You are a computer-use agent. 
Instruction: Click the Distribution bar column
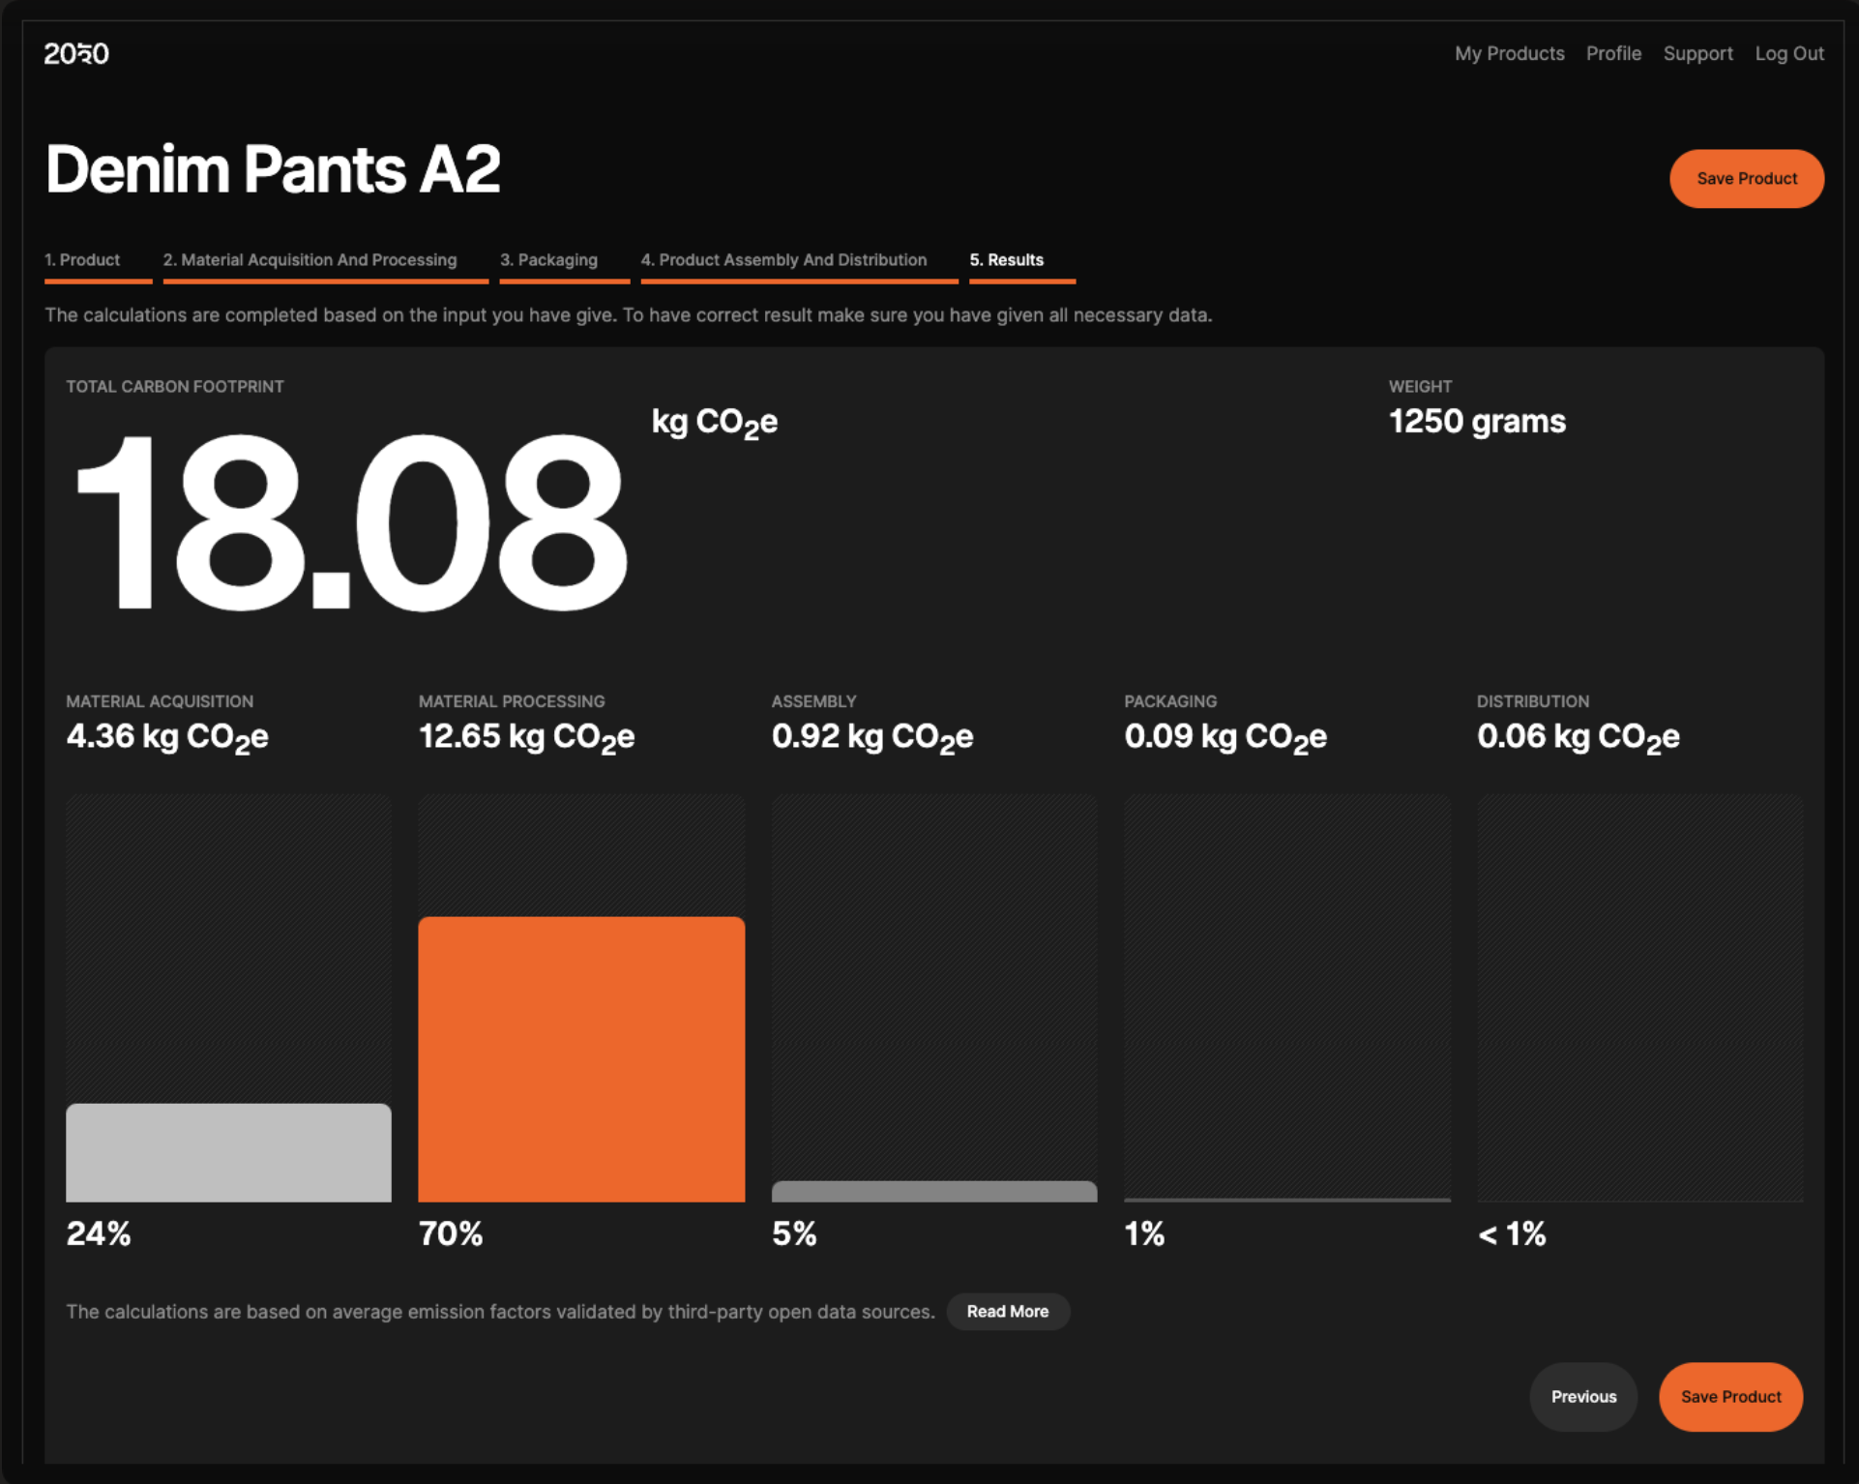[1639, 998]
